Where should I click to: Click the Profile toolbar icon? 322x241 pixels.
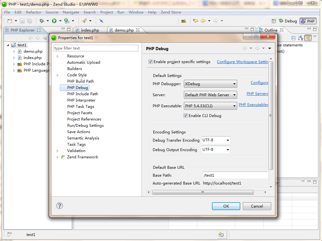coord(67,21)
